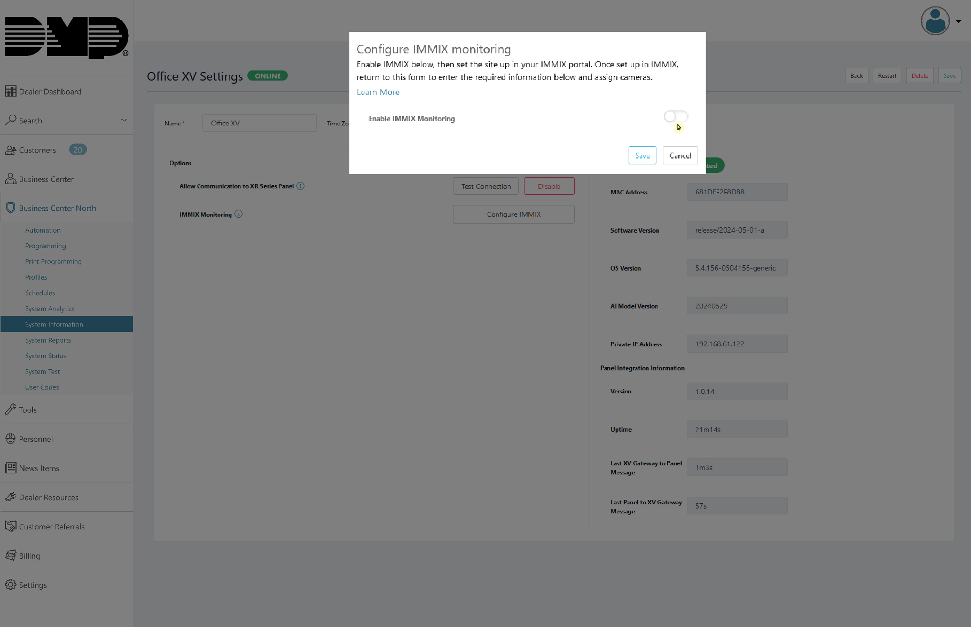The image size is (971, 627).
Task: Click the News Items newspaper icon
Action: (x=10, y=468)
